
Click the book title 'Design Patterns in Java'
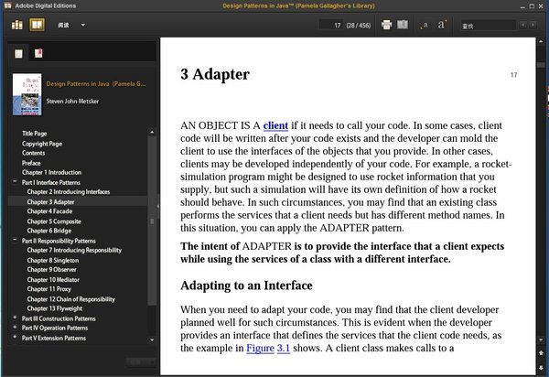(95, 84)
